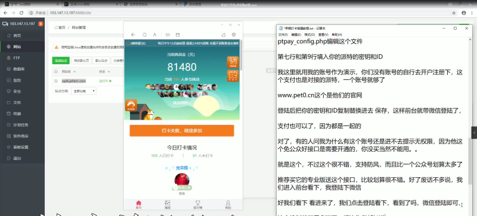Tap the 我的 tab in the mobile bottom navigation
Image resolution: width=477 pixels, height=216 pixels.
coord(228,205)
